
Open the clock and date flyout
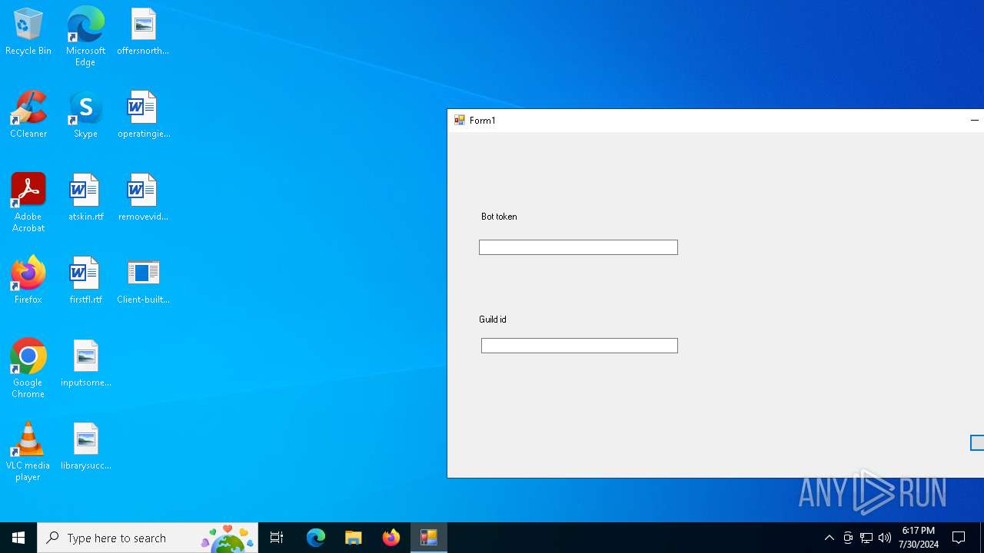click(x=919, y=538)
